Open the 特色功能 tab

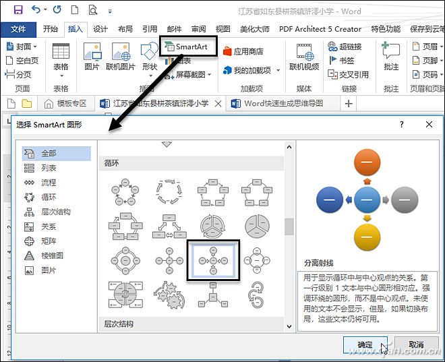(386, 29)
